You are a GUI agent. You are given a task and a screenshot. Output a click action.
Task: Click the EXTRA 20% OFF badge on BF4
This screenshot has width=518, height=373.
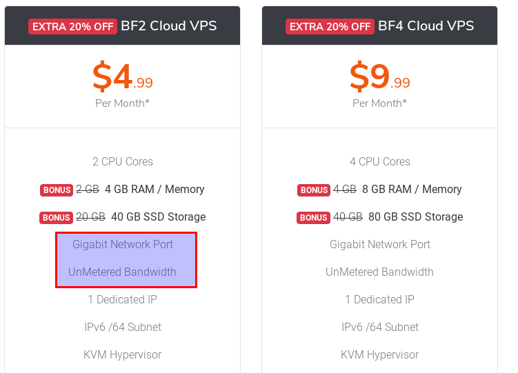(x=330, y=27)
